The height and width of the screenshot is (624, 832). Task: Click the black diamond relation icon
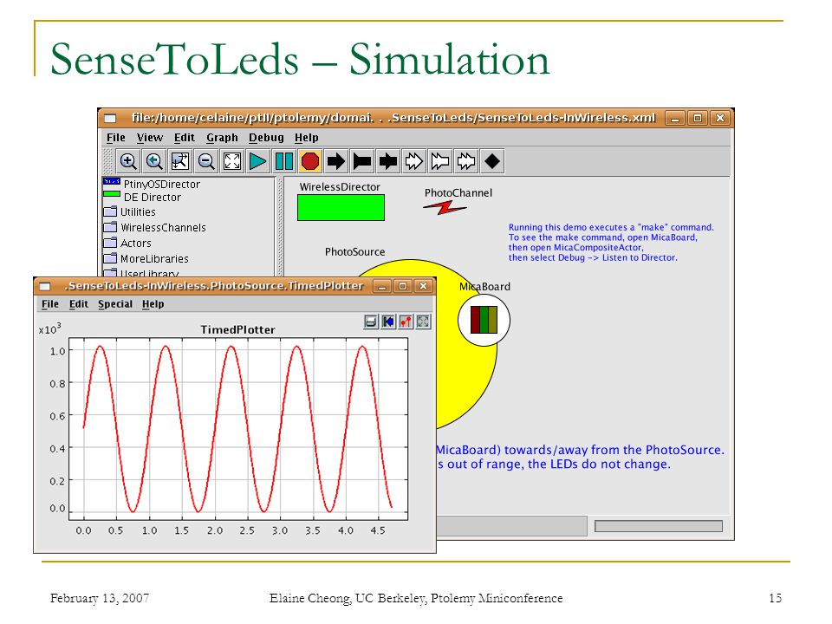coord(492,161)
